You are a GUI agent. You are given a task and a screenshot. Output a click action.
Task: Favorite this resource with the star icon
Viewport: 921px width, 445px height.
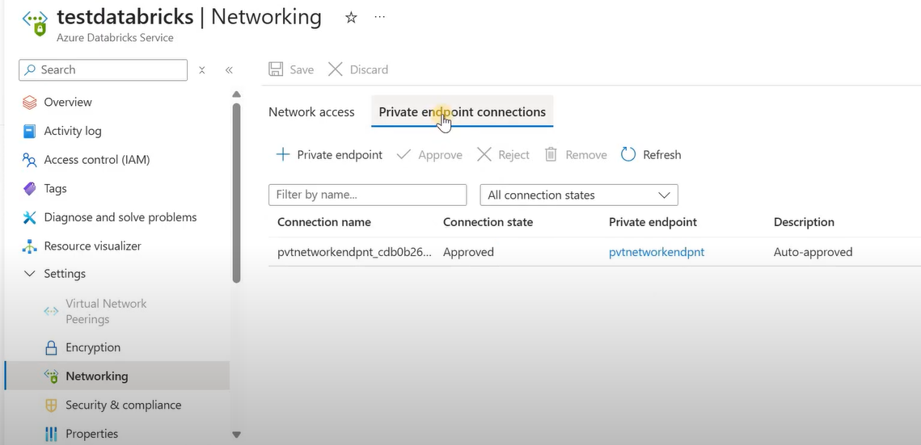[351, 18]
